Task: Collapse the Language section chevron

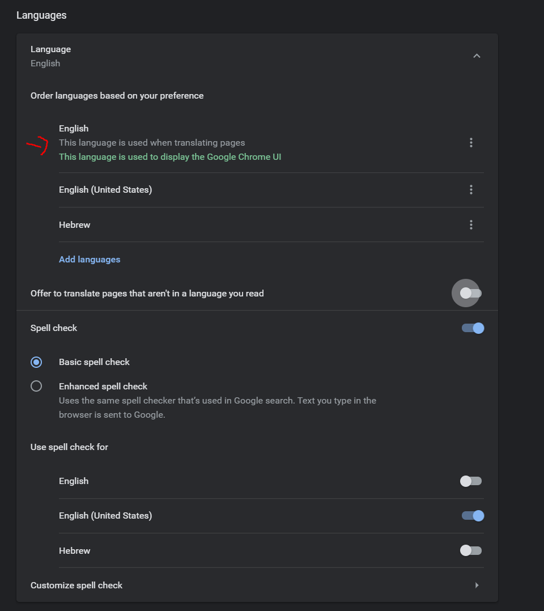Action: 477,56
